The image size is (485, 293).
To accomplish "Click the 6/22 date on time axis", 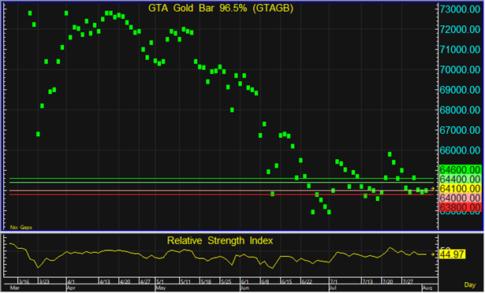I will coord(307,281).
